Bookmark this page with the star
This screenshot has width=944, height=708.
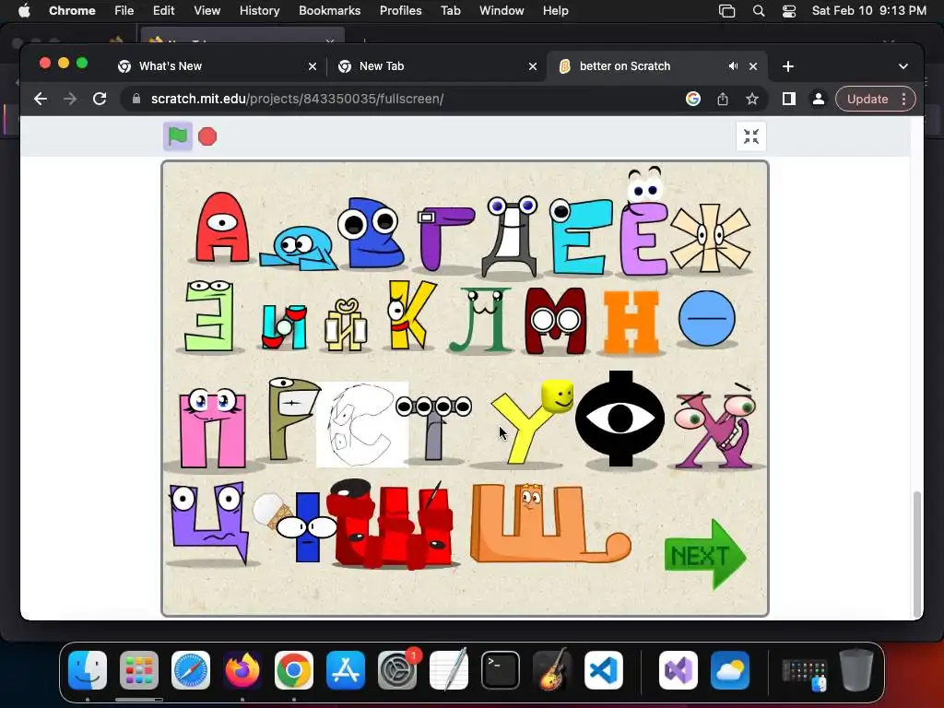tap(752, 99)
